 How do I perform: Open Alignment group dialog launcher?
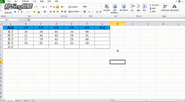point(81,16)
